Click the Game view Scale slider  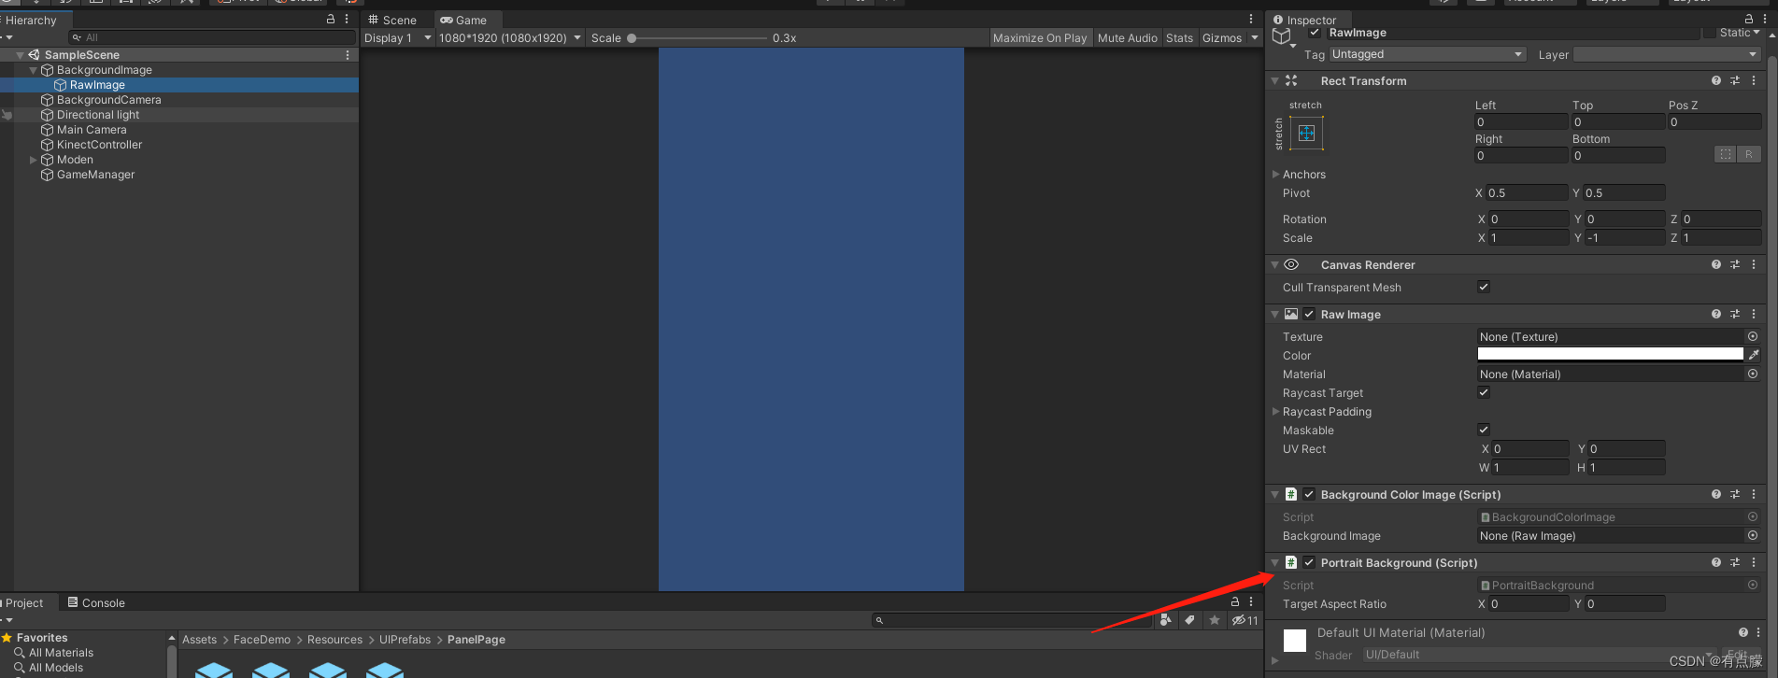pyautogui.click(x=698, y=38)
